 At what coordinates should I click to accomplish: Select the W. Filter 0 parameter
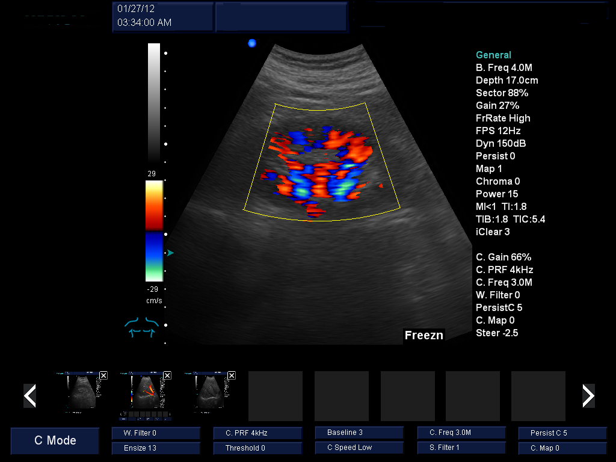[x=156, y=433]
